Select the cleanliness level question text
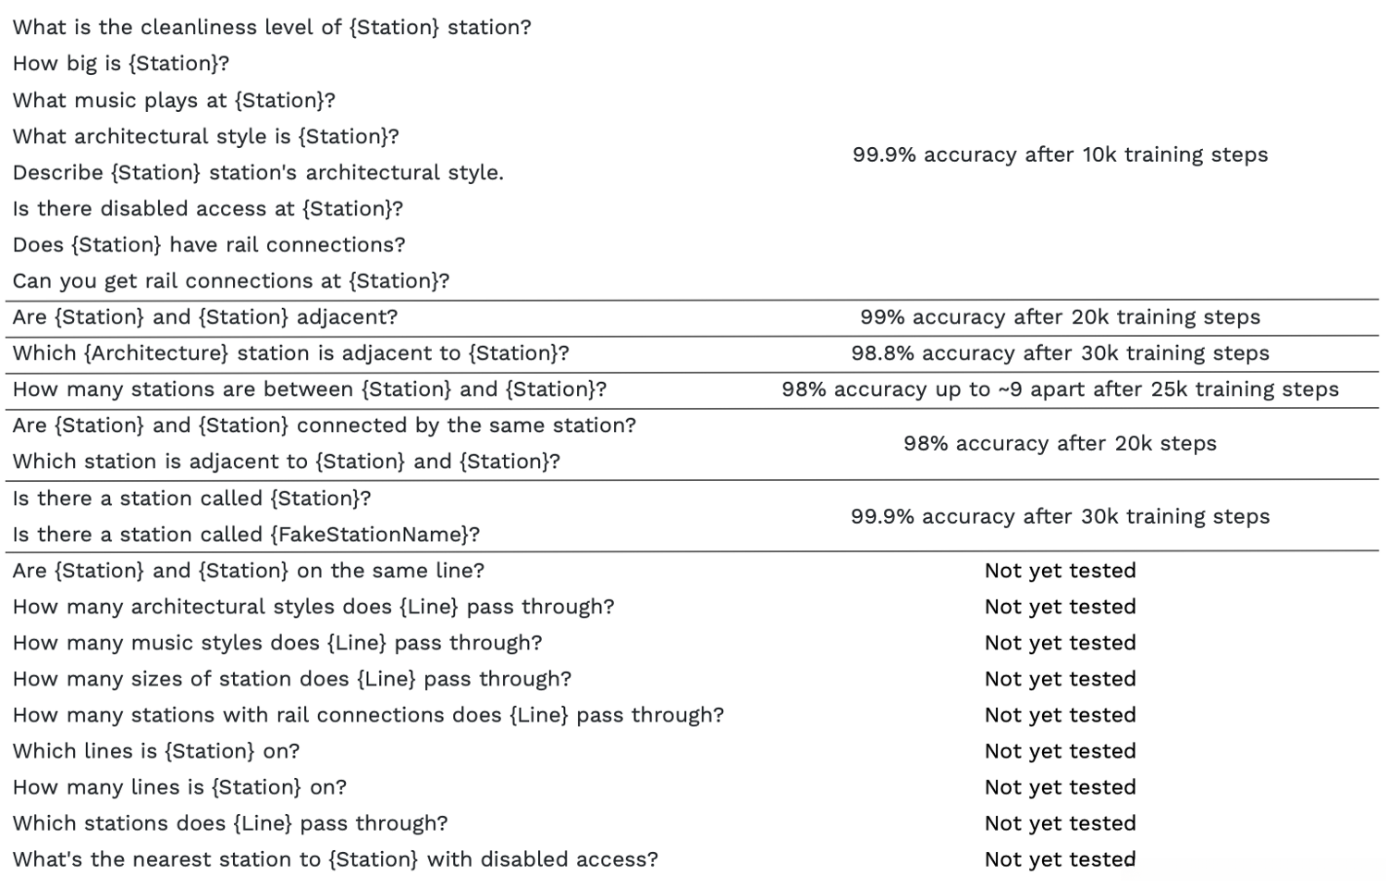The image size is (1387, 888). 272,27
